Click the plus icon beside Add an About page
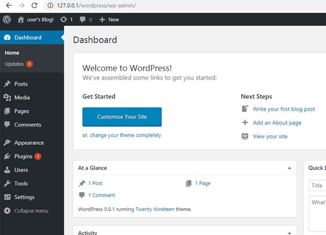Image resolution: width=326 pixels, height=235 pixels. coord(245,123)
